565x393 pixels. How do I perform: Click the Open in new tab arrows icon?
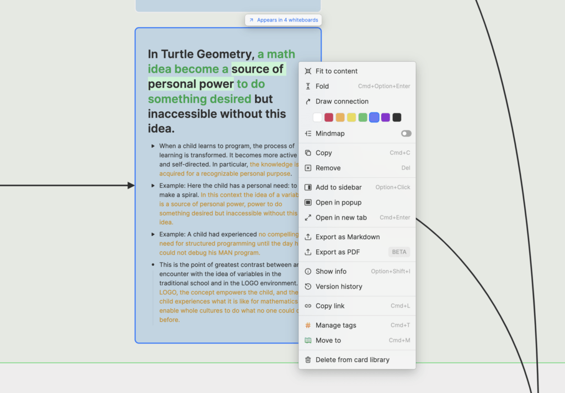308,218
